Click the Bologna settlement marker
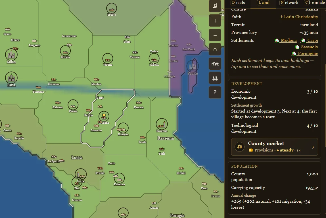The image size is (326, 218). point(123,128)
